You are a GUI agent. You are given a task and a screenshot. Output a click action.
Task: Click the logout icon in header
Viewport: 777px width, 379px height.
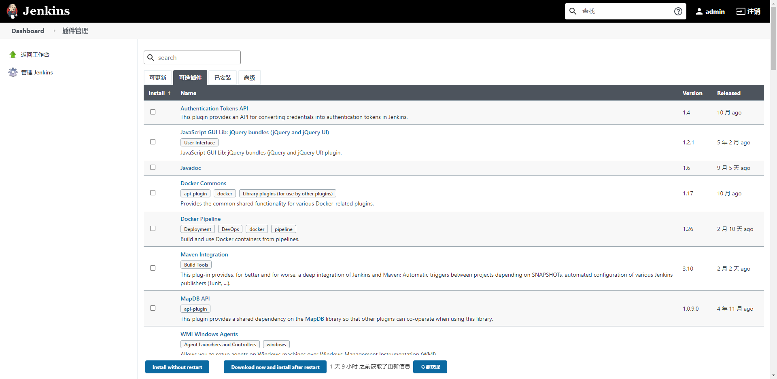[x=741, y=11]
